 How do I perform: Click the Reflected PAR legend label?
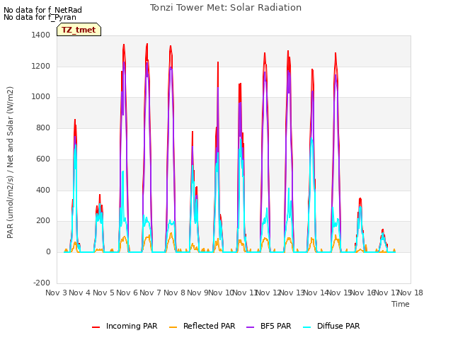click(210, 326)
